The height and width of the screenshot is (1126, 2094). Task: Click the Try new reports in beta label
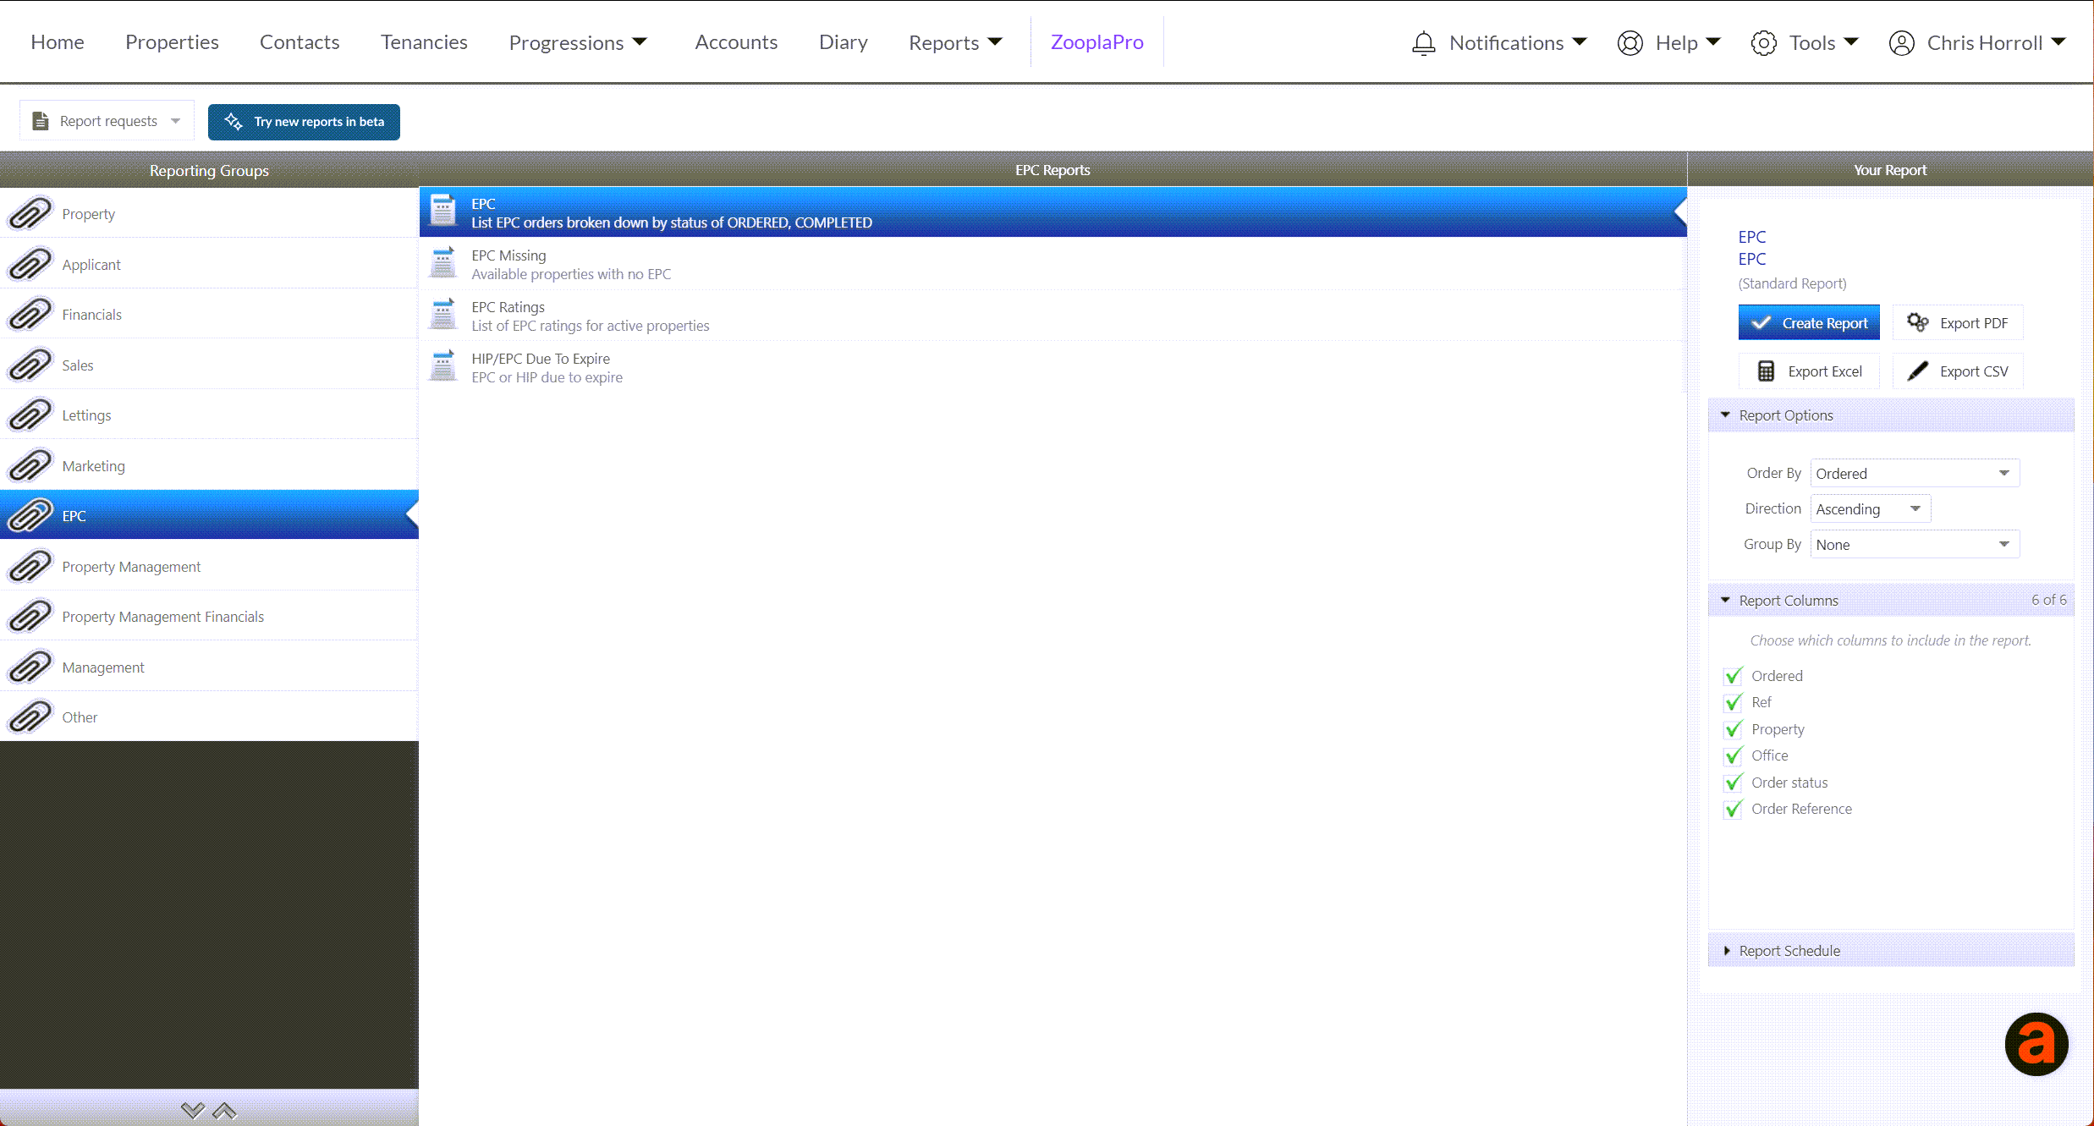pyautogui.click(x=319, y=121)
